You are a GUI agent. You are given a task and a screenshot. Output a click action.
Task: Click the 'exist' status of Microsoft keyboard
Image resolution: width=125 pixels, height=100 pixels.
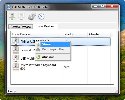coord(67,67)
